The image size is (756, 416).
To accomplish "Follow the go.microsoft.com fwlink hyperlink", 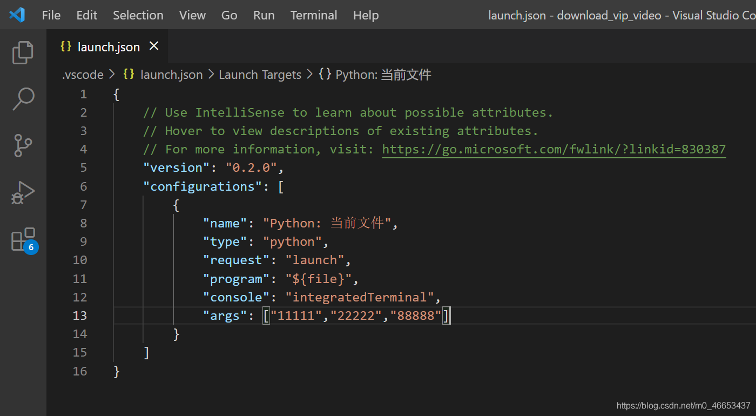I will (x=553, y=149).
